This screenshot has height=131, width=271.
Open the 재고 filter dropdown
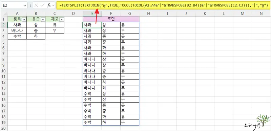[62, 20]
